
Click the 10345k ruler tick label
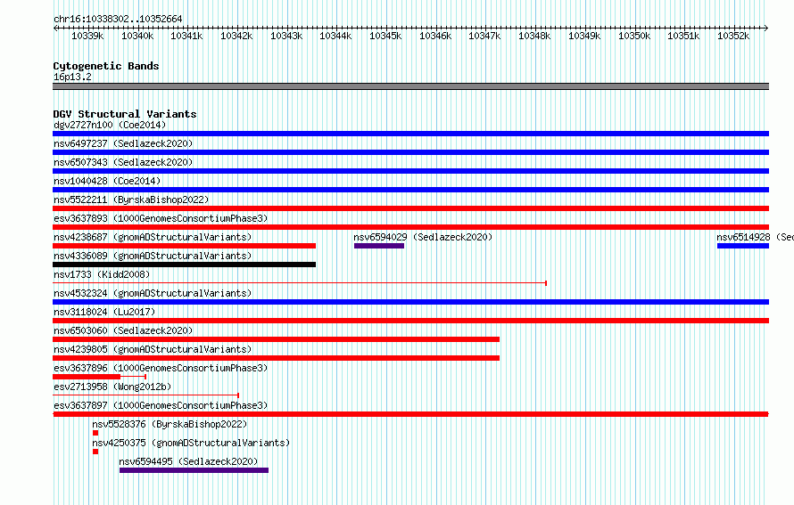pos(385,36)
